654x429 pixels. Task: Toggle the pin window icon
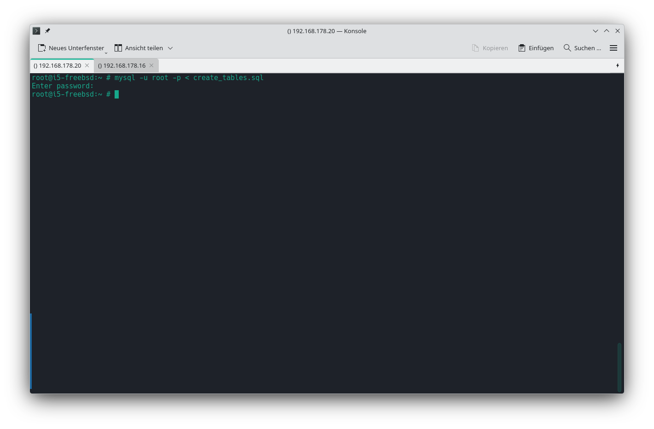(x=47, y=31)
